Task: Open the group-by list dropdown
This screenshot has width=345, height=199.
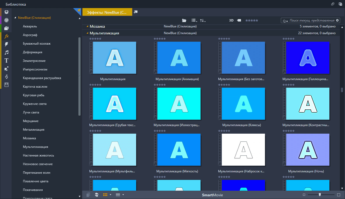Action: (194, 20)
